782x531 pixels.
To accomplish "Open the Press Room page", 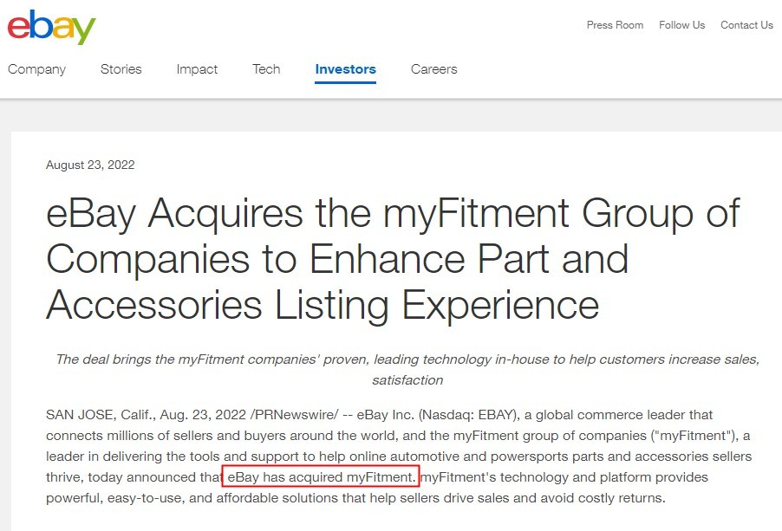I will 615,25.
